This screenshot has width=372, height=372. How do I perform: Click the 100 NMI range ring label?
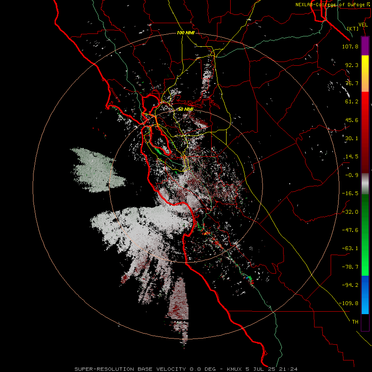[186, 33]
